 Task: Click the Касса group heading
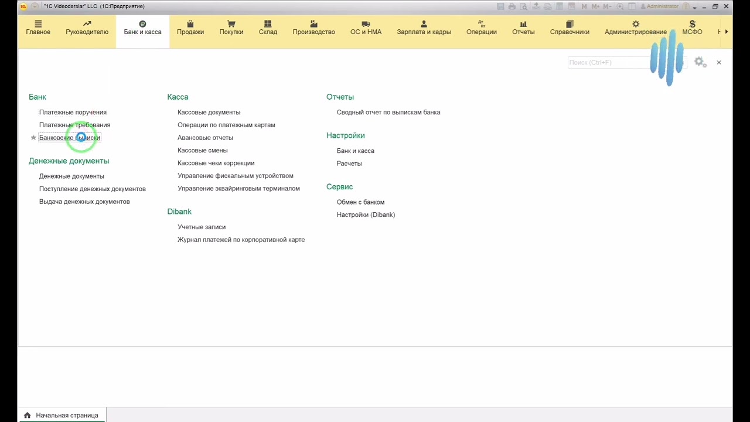178,97
